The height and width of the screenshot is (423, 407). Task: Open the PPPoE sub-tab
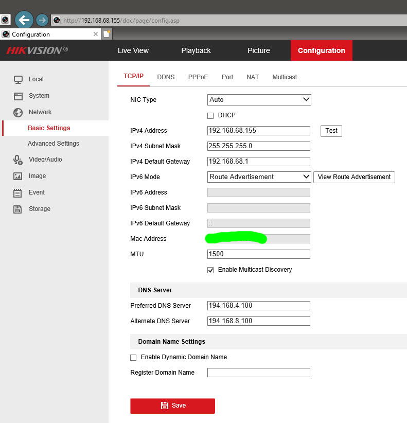(x=198, y=77)
